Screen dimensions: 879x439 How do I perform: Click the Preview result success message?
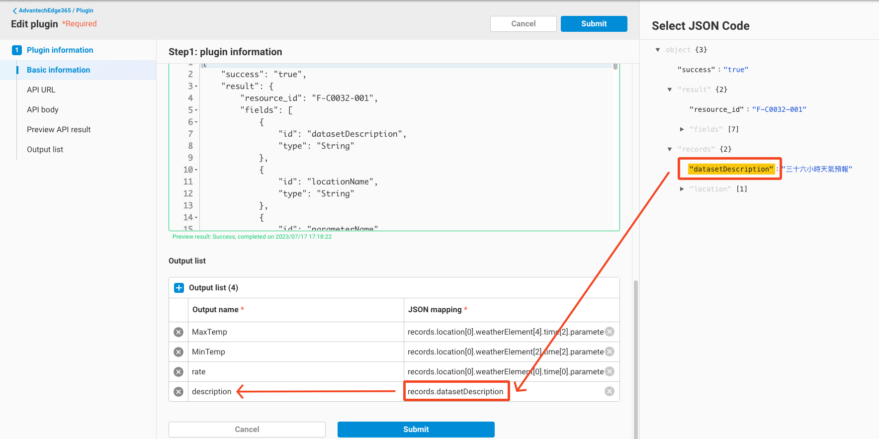pyautogui.click(x=252, y=237)
